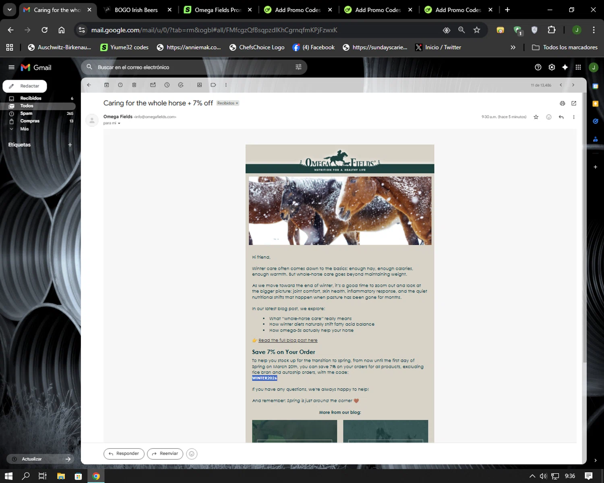Open Windows Start menu
This screenshot has height=483, width=604.
[x=8, y=476]
